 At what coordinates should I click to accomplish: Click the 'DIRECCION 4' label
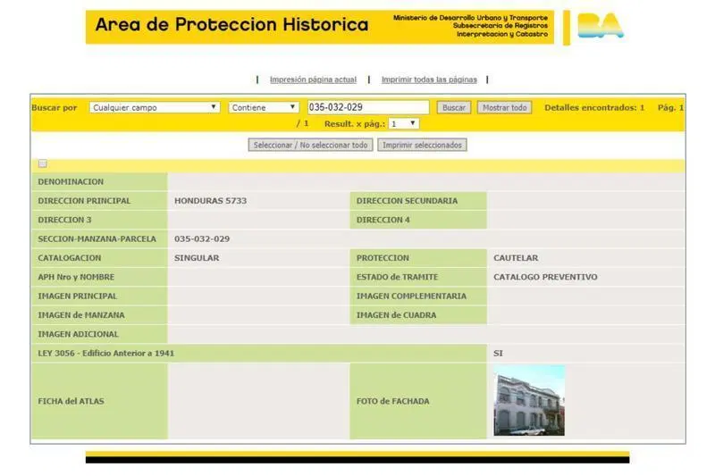[x=383, y=220]
